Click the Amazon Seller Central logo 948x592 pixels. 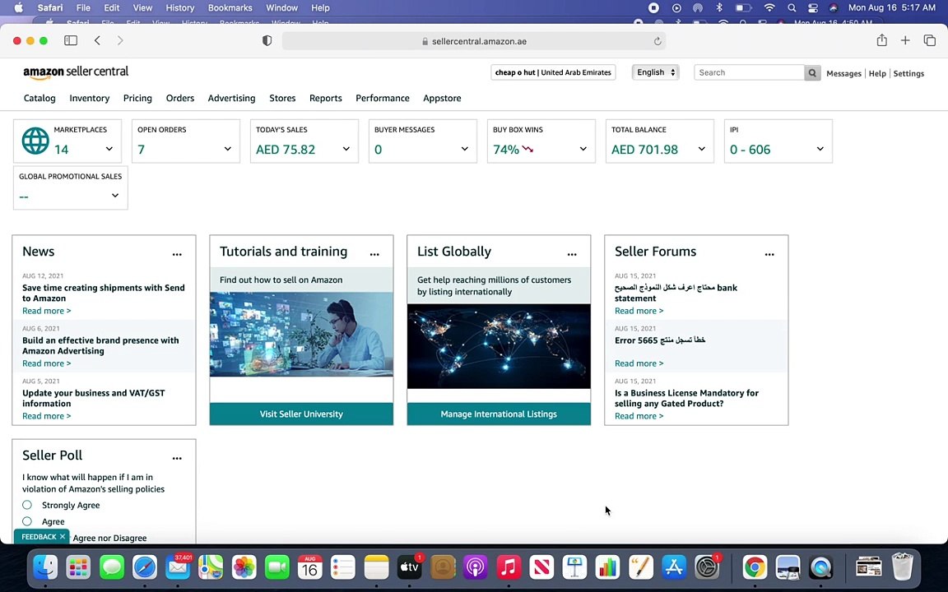tap(76, 72)
